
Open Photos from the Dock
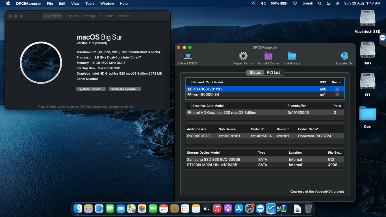coord(142,209)
